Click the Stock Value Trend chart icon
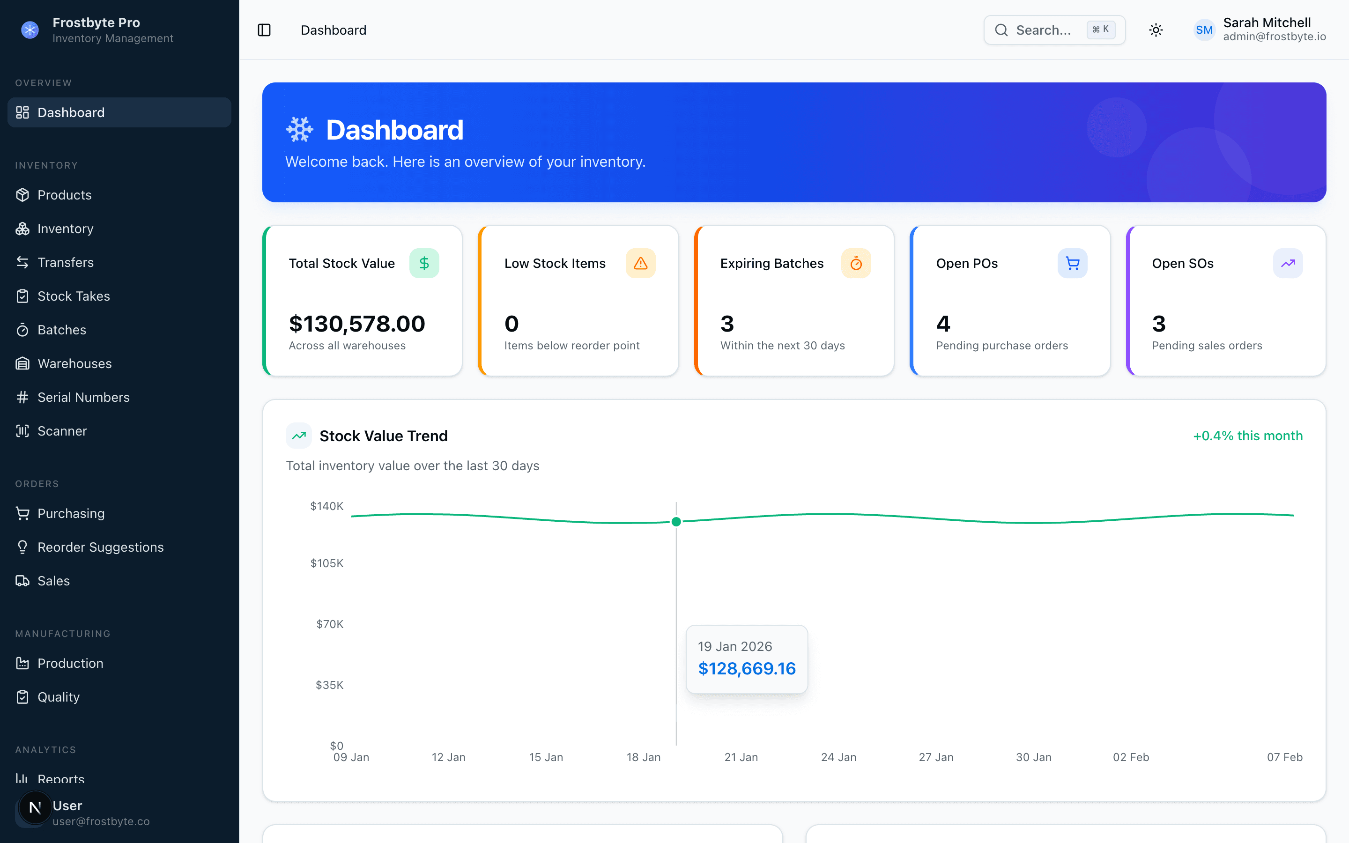 tap(299, 436)
